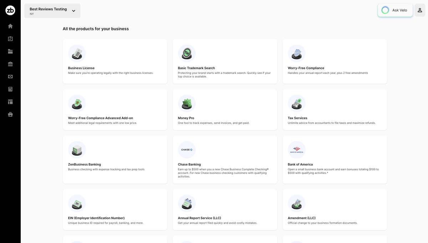Go to Home in the sidebar
This screenshot has width=428, height=243.
[x=10, y=26]
